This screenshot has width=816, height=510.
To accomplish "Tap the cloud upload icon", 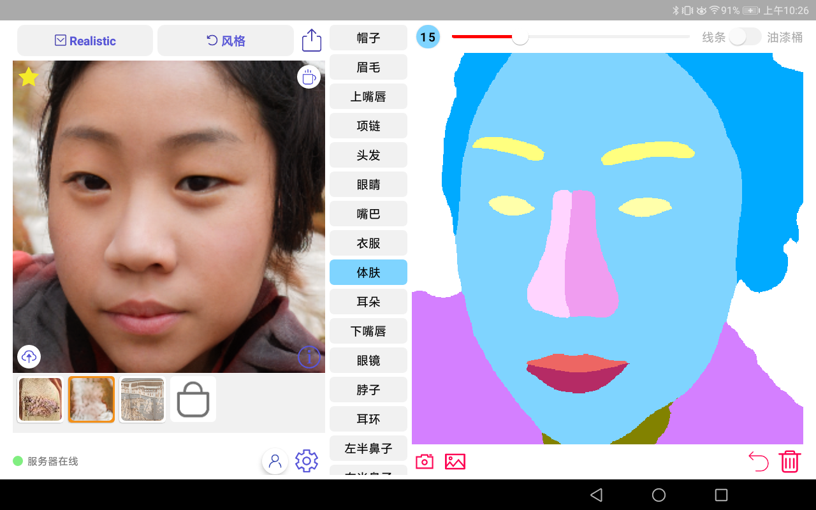I will click(29, 356).
